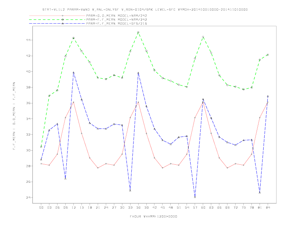Viewport: 292px width, 226px height.
Task: Click the y-axis tick label 26
Action: click(x=28, y=182)
